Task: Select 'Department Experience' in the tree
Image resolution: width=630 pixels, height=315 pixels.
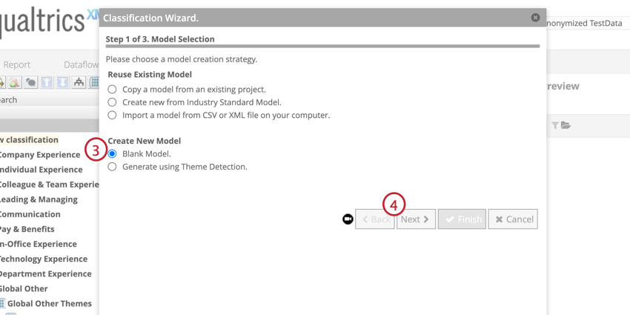Action: click(x=45, y=273)
